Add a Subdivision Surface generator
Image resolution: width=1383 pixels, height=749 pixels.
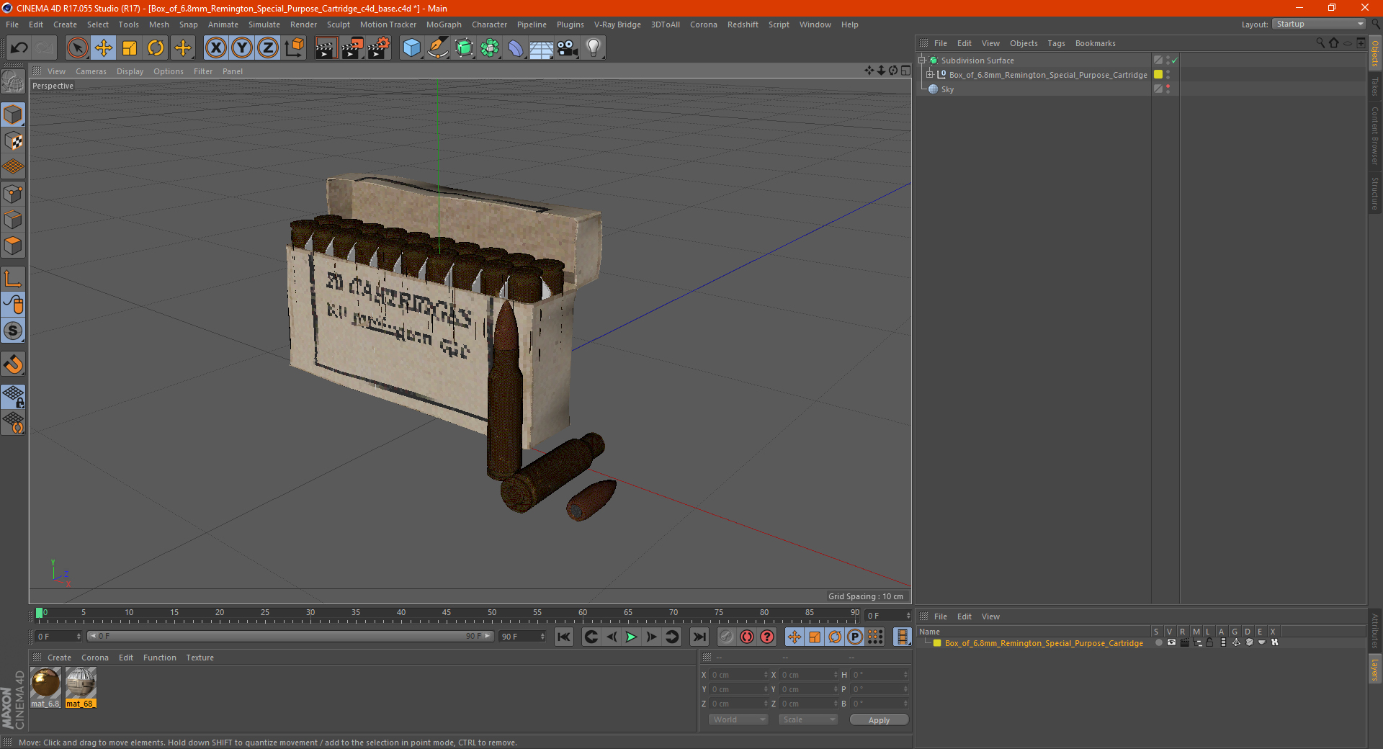click(464, 48)
